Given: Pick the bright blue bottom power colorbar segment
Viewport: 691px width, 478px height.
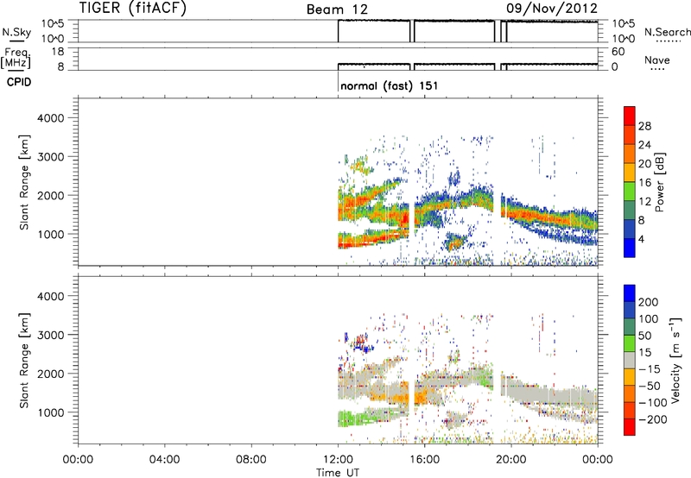Looking at the screenshot, I should (x=630, y=248).
